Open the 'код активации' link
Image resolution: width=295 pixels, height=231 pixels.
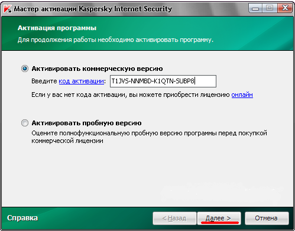tap(82, 81)
